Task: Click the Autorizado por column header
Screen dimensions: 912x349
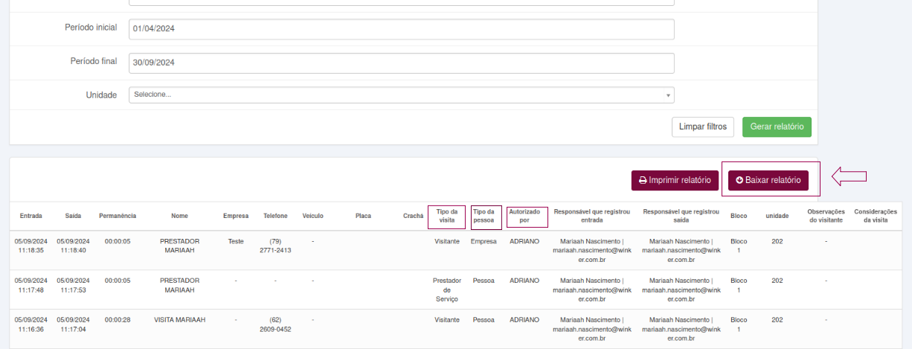Action: [x=524, y=217]
